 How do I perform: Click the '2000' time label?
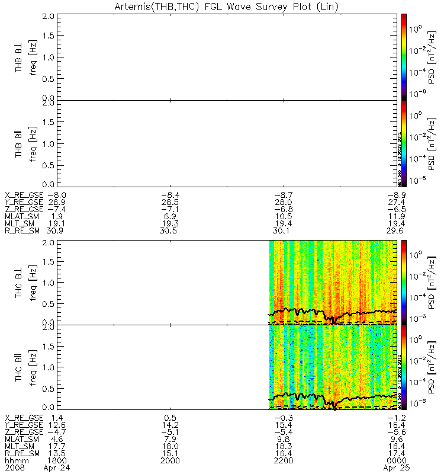click(170, 460)
